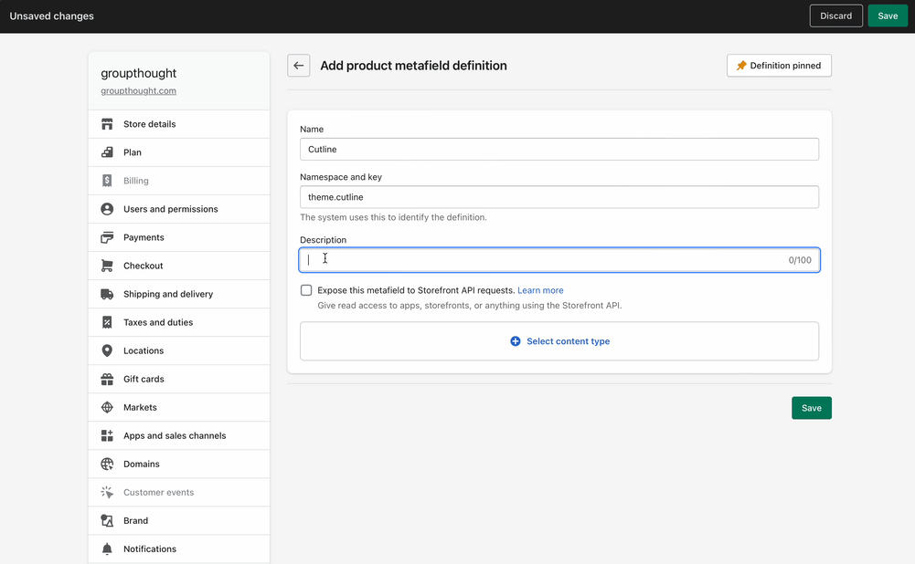Viewport: 915px width, 564px height.
Task: Enable Storefront API exposure checkbox
Action: point(306,290)
